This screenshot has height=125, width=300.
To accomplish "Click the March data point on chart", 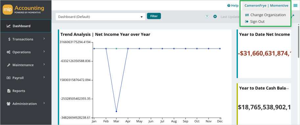I will point(116,112).
